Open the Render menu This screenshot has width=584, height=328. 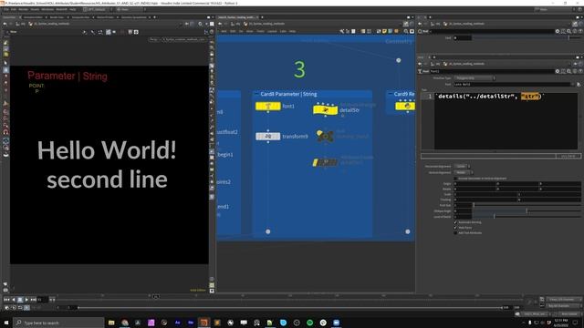[x=23, y=9]
